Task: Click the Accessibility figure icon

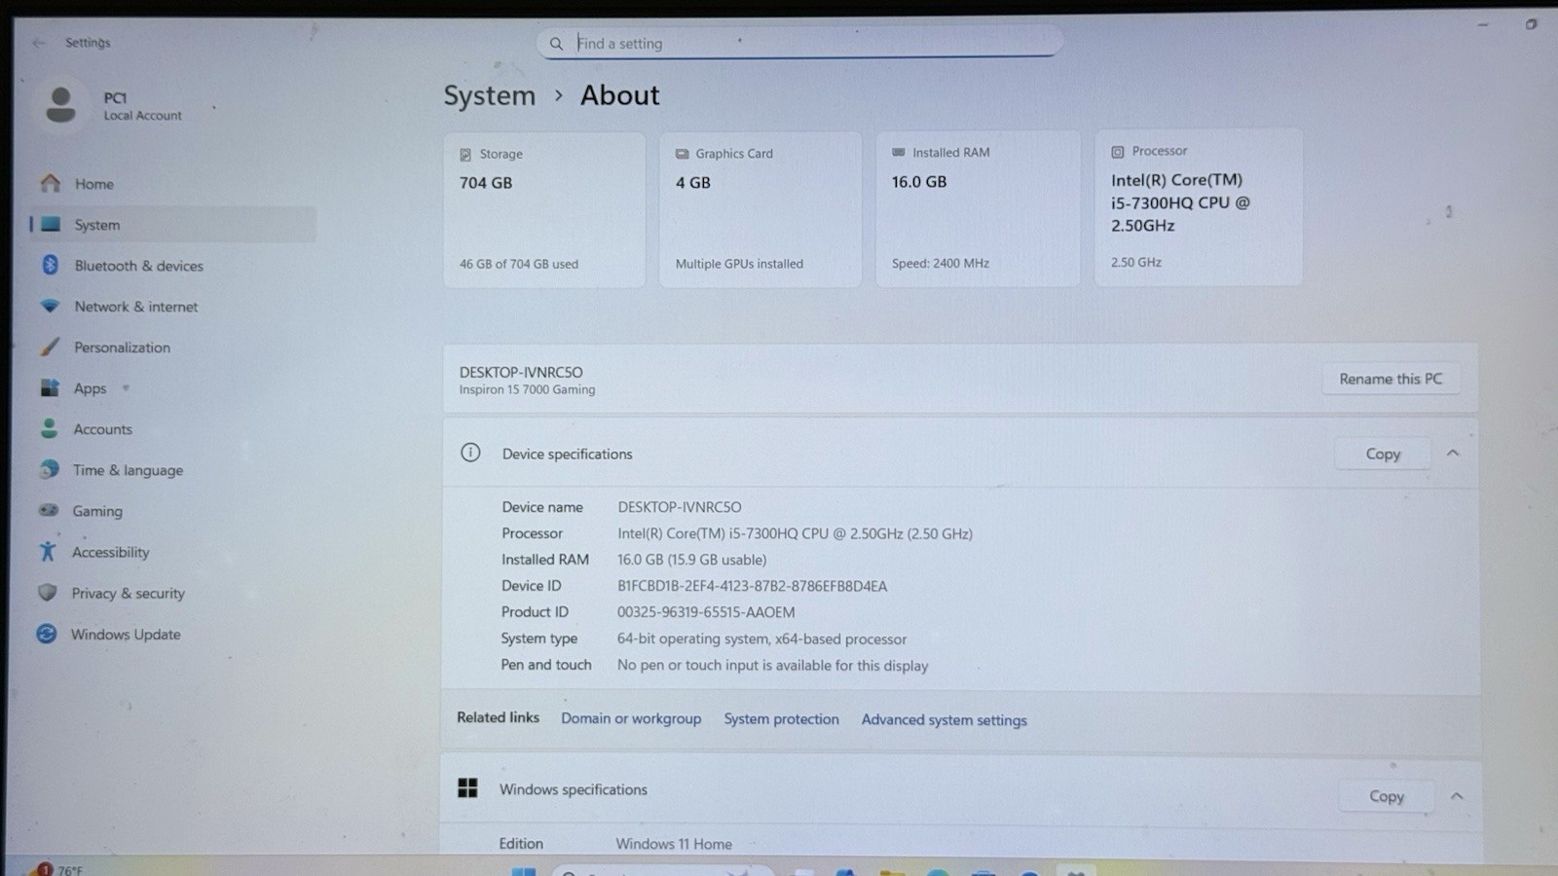Action: coord(47,551)
